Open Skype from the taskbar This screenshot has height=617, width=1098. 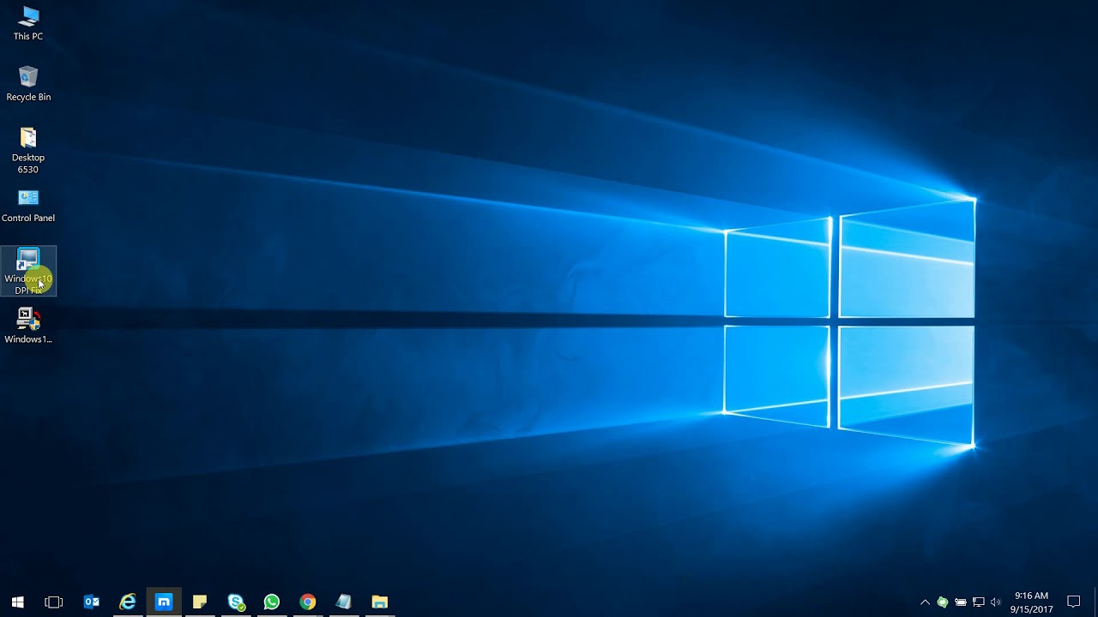click(236, 602)
